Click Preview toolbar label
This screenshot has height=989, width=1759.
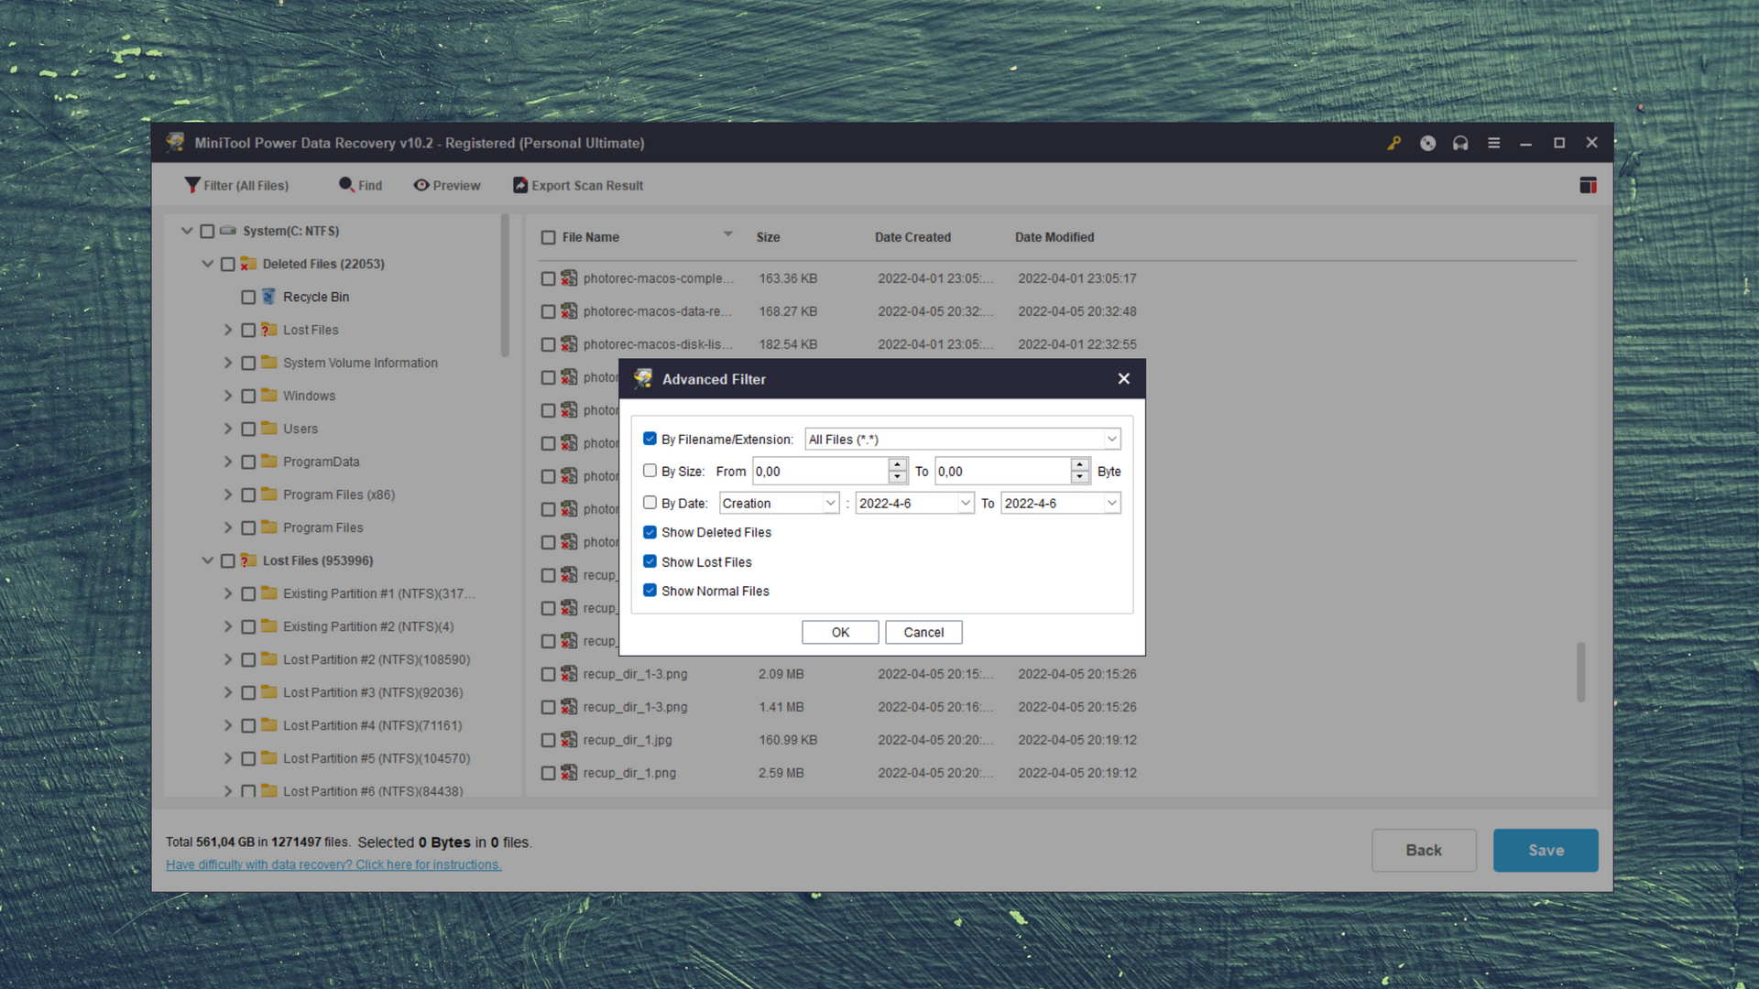click(456, 185)
